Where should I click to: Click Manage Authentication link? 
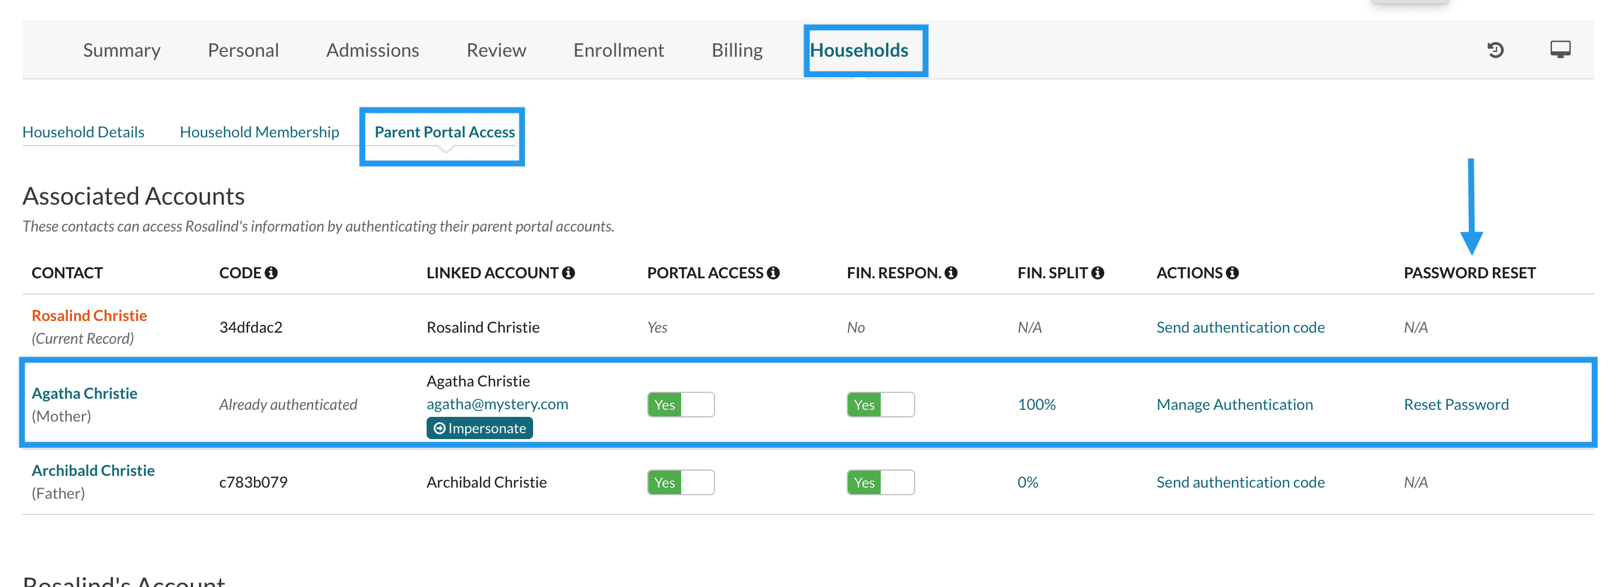(x=1234, y=405)
